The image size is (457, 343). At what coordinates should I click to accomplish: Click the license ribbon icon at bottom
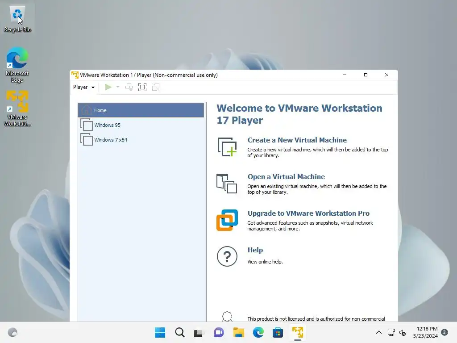tap(227, 316)
